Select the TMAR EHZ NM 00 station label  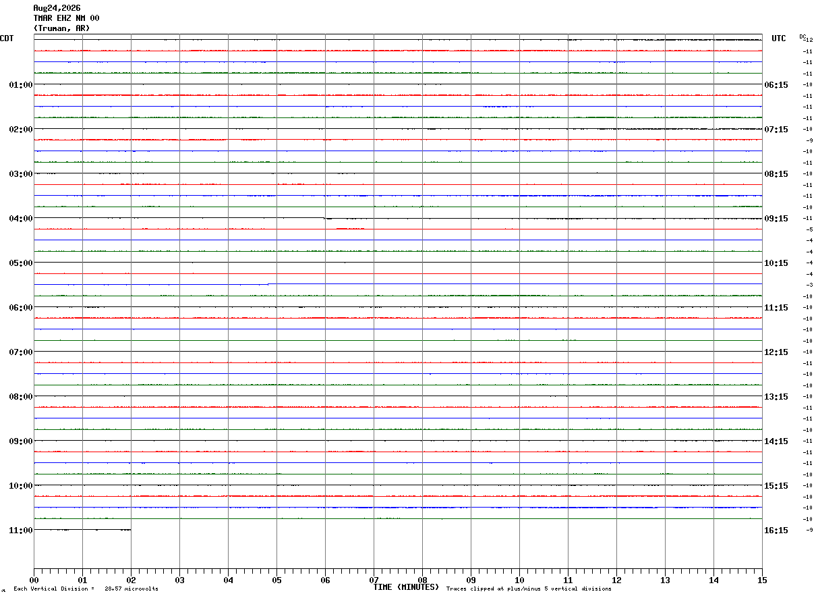pos(66,18)
